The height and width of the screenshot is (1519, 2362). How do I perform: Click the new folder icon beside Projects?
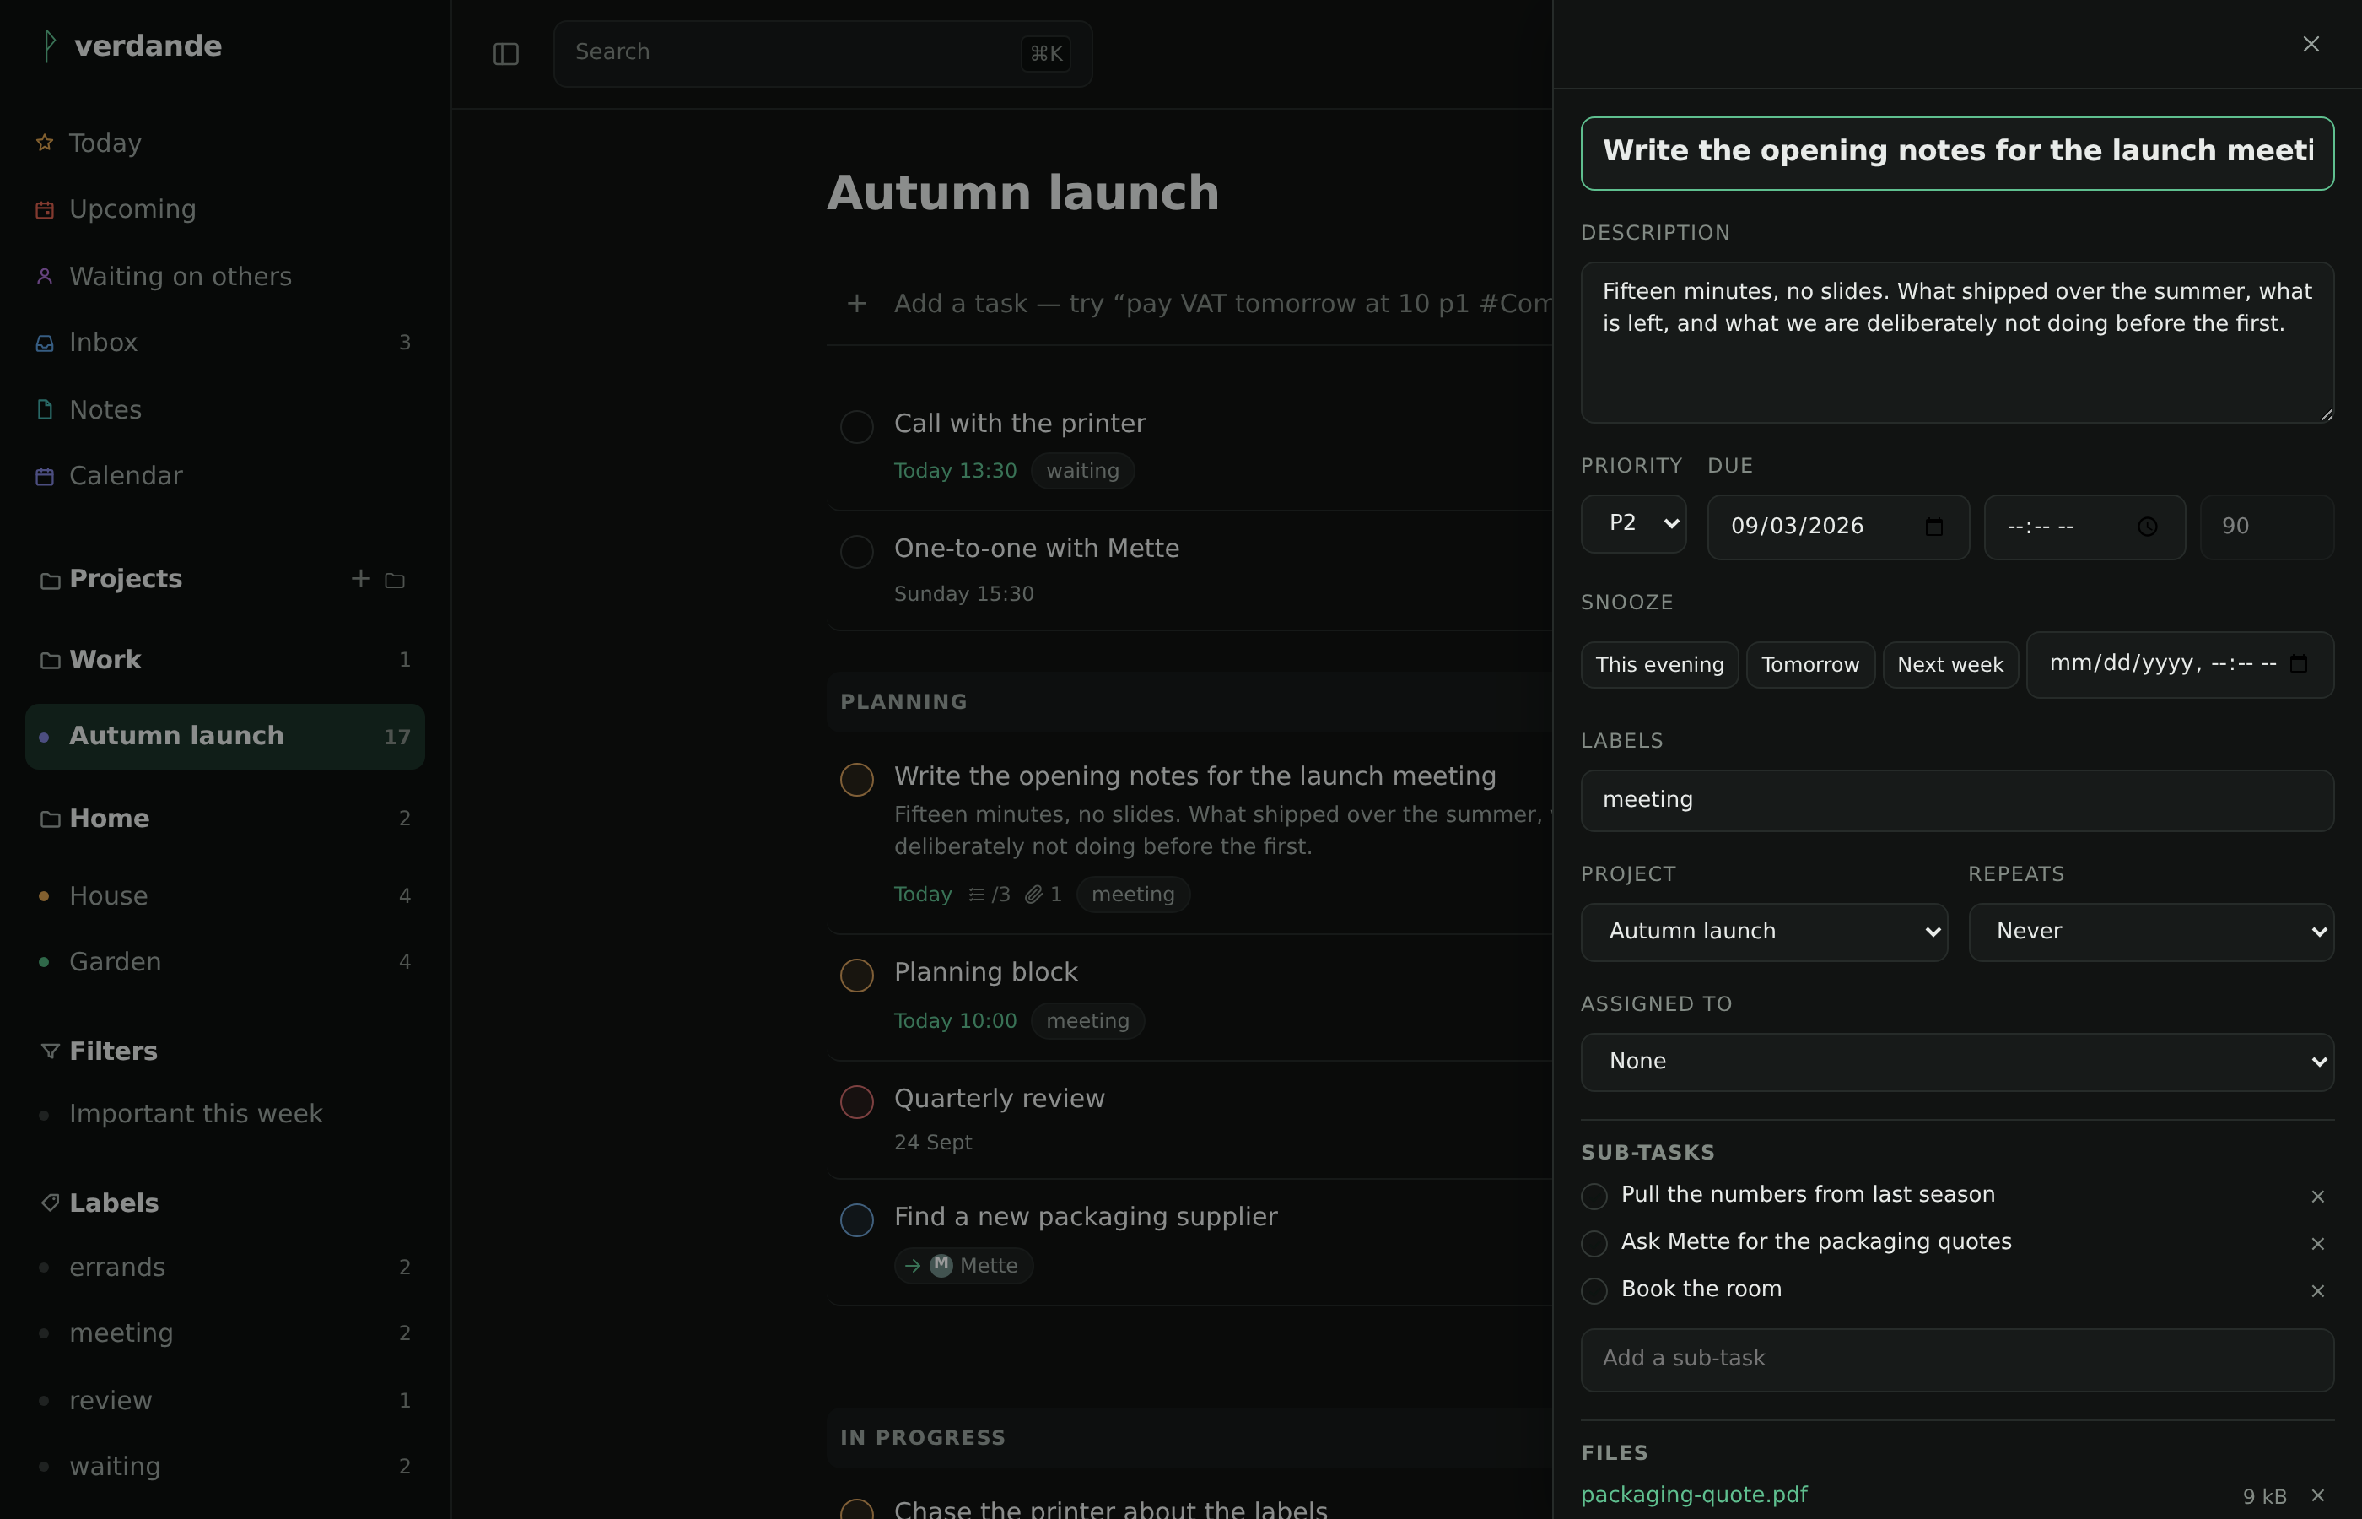[394, 580]
